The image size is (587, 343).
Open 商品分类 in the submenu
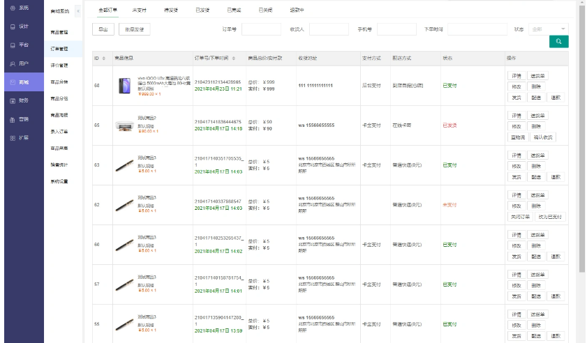(59, 98)
